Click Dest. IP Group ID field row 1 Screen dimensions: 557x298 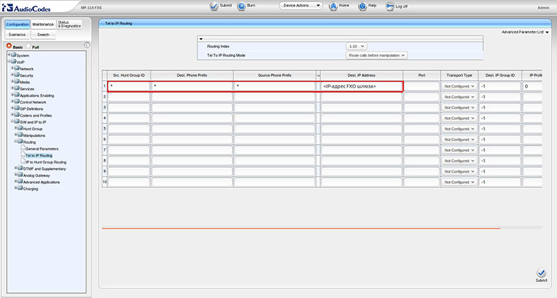(x=500, y=86)
